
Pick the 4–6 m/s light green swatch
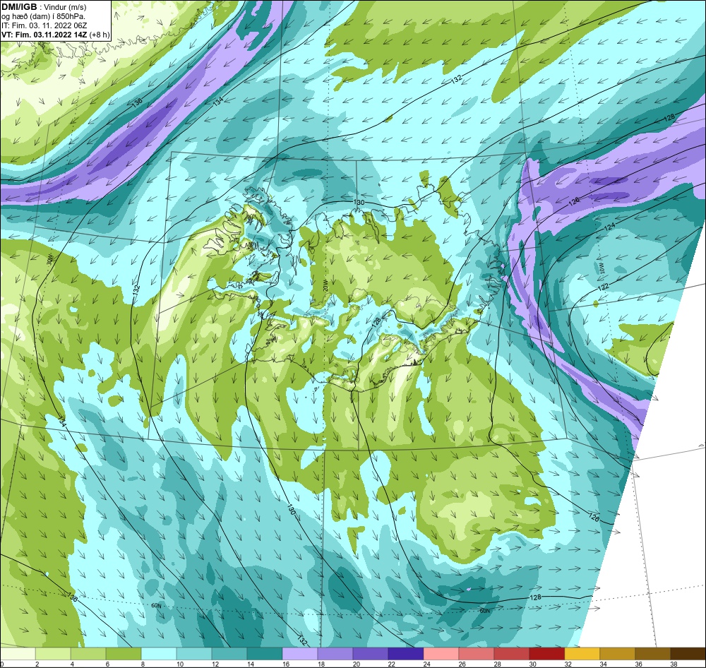pyautogui.click(x=88, y=654)
